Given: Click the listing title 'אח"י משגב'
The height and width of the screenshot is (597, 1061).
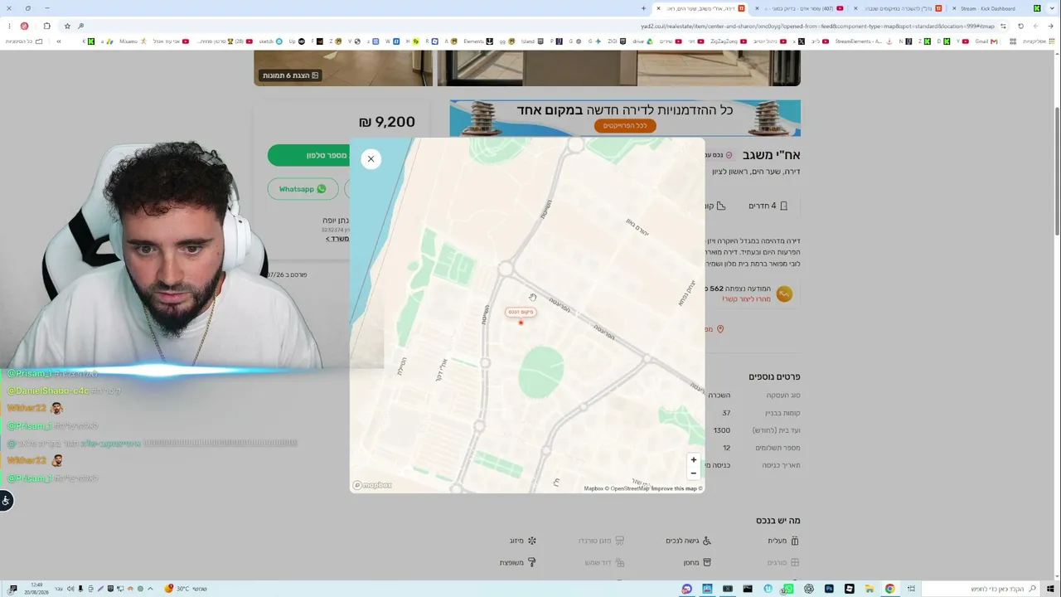Looking at the screenshot, I should (772, 155).
